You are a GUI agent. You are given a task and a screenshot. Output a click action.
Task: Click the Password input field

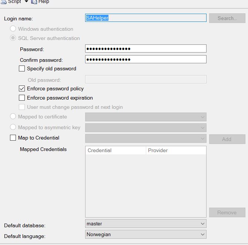click(145, 48)
